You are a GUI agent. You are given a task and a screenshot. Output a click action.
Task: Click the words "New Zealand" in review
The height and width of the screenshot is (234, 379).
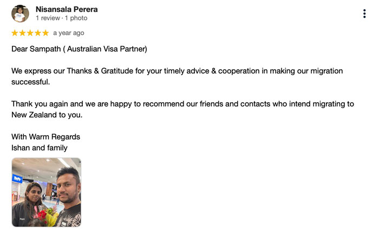(32, 115)
